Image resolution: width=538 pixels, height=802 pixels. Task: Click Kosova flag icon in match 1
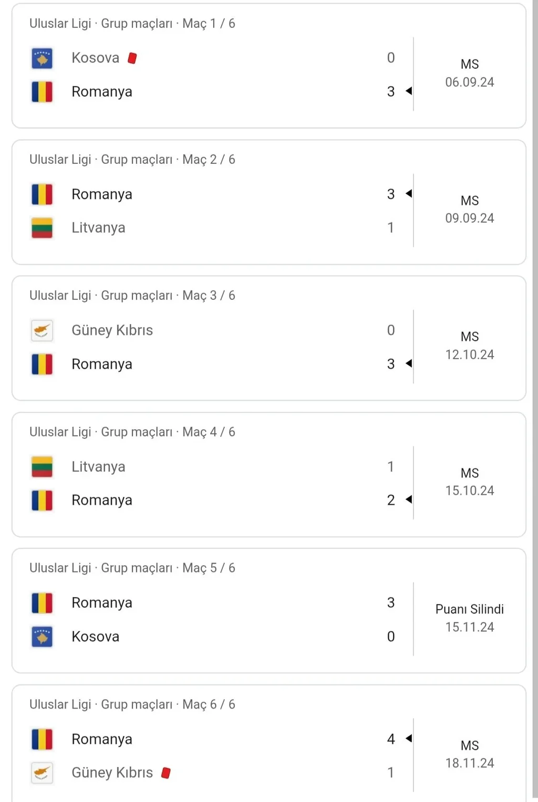tap(42, 58)
